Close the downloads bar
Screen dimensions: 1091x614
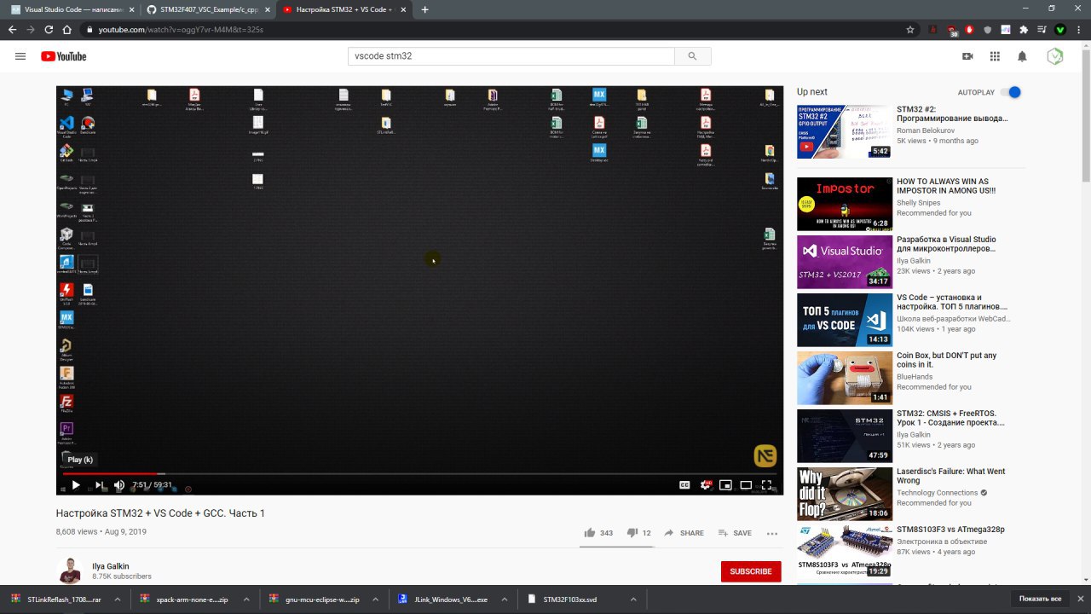pos(1079,599)
